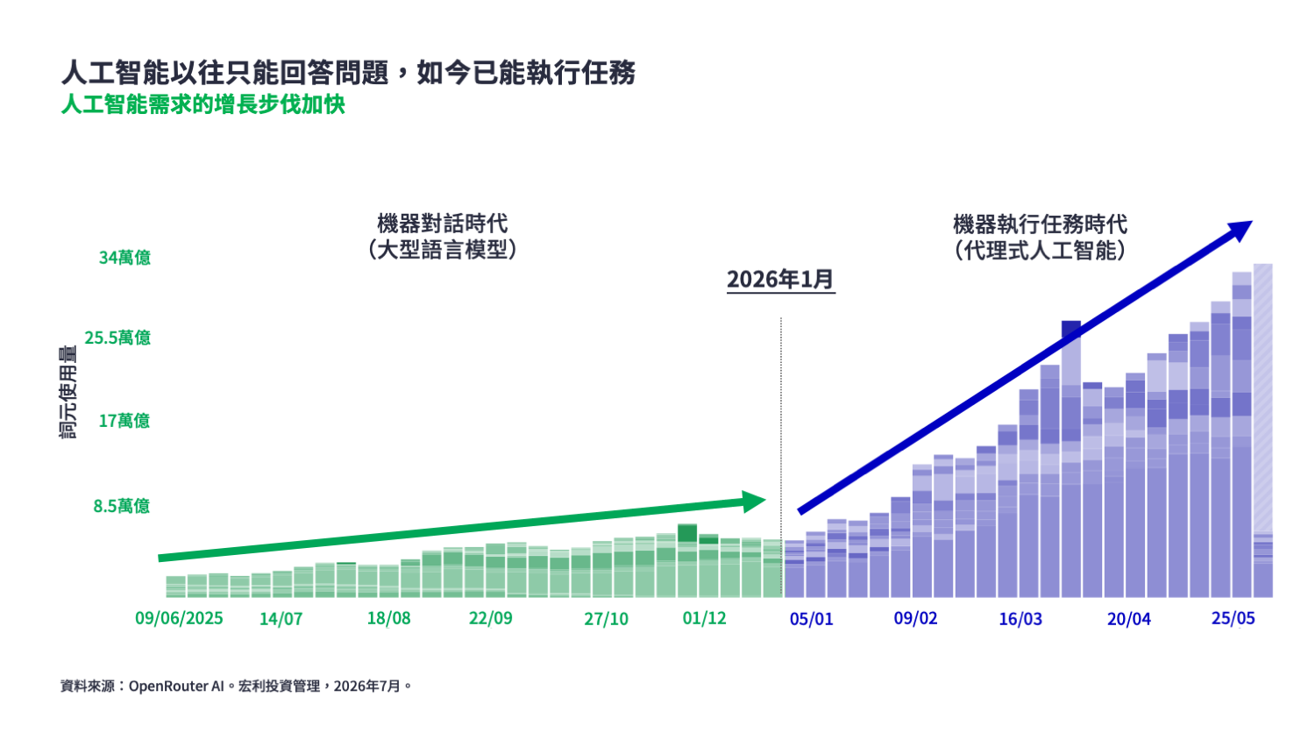Click the x-axis date 14/07

[x=281, y=619]
